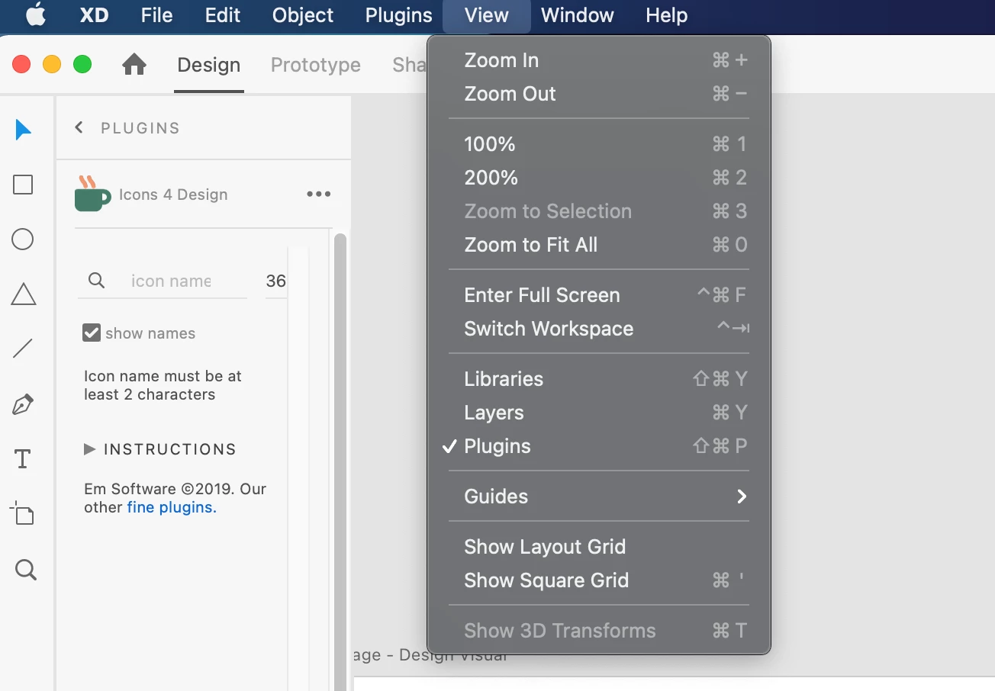Expand the Guides submenu
The image size is (995, 691).
(599, 497)
